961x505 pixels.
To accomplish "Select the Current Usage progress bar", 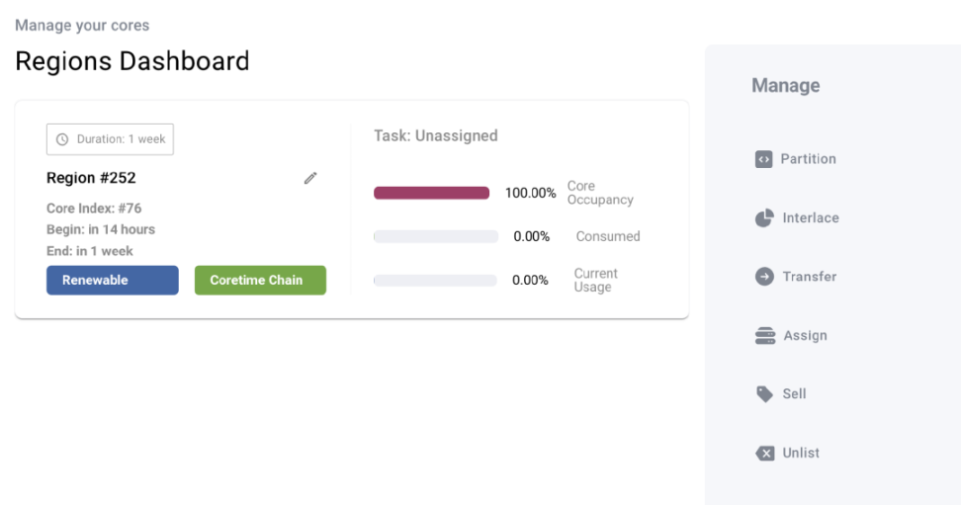I will [435, 280].
